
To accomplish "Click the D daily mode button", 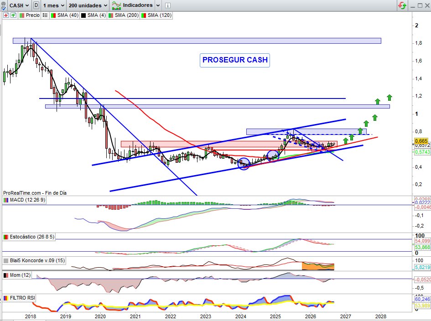I will tap(36, 5).
